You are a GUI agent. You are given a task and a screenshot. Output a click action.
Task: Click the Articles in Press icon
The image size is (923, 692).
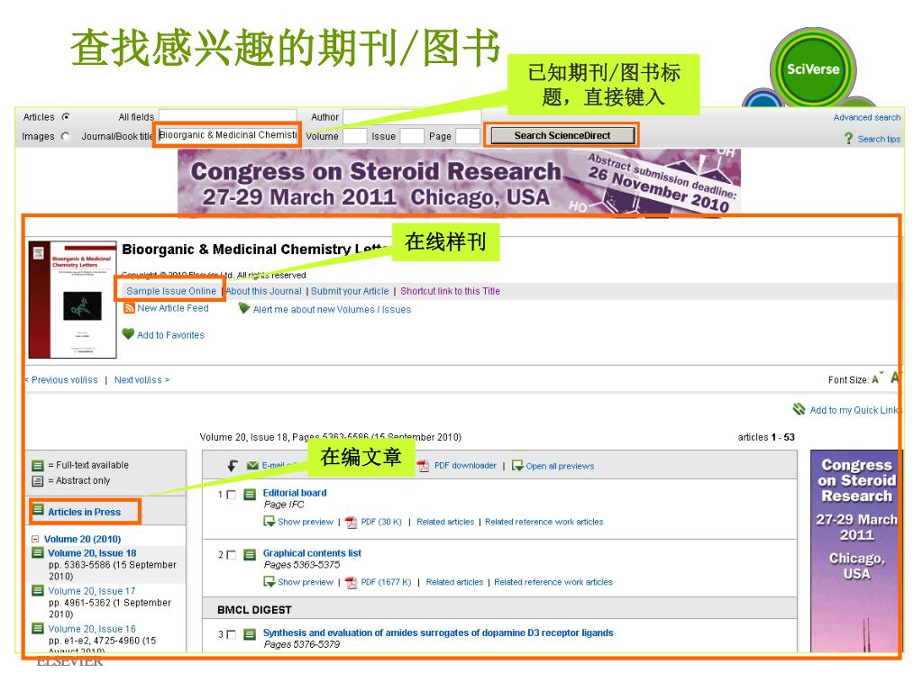pyautogui.click(x=38, y=510)
